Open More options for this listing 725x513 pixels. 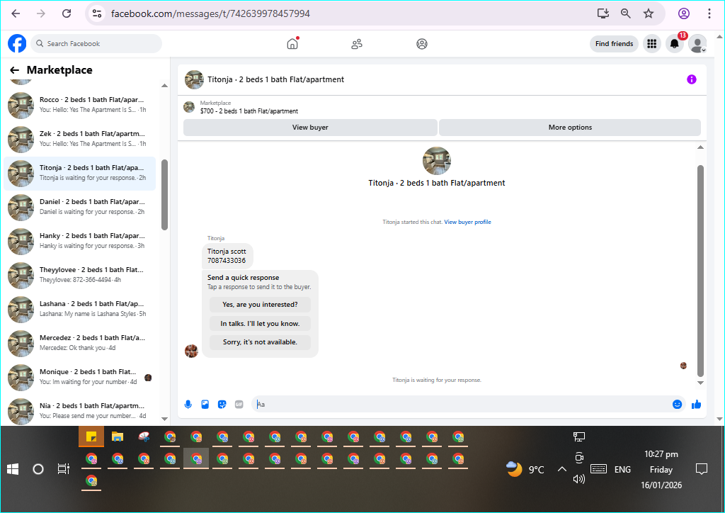[x=570, y=128]
